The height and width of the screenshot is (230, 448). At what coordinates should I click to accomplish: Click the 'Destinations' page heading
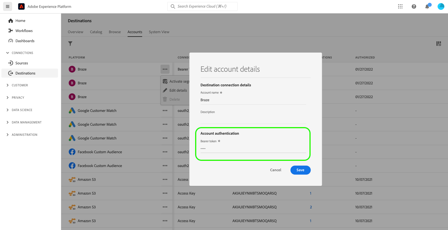pos(80,21)
